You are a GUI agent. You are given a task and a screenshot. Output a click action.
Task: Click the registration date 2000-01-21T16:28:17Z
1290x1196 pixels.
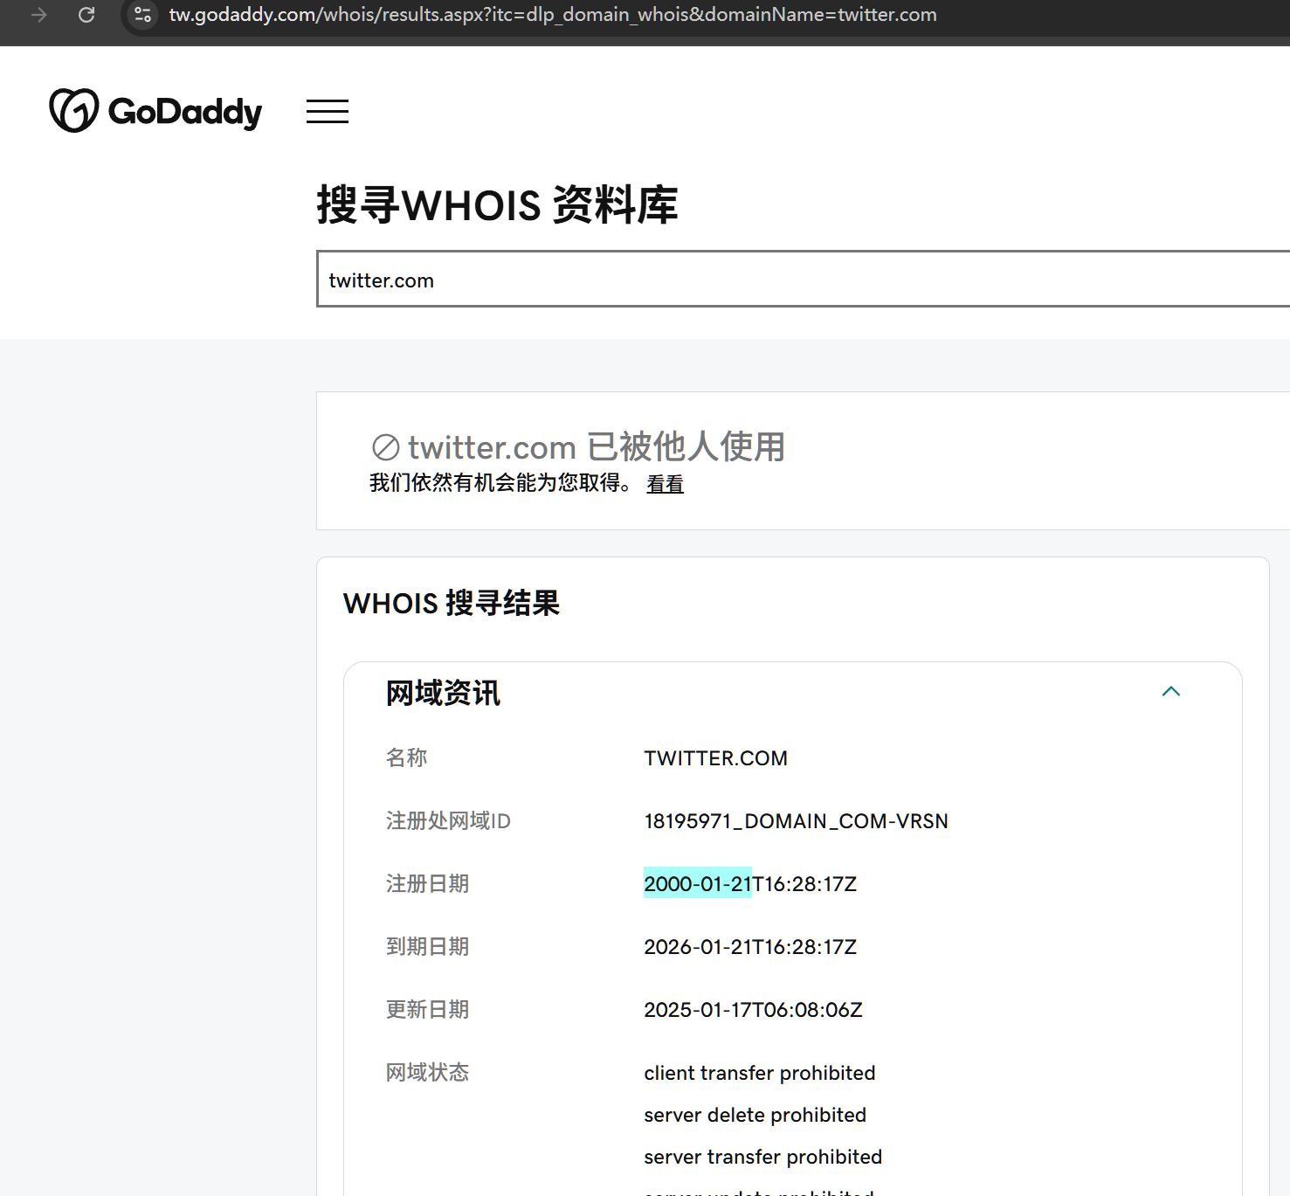(x=750, y=884)
